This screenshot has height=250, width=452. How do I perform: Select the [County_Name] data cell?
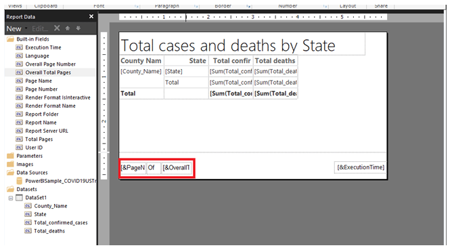[141, 72]
